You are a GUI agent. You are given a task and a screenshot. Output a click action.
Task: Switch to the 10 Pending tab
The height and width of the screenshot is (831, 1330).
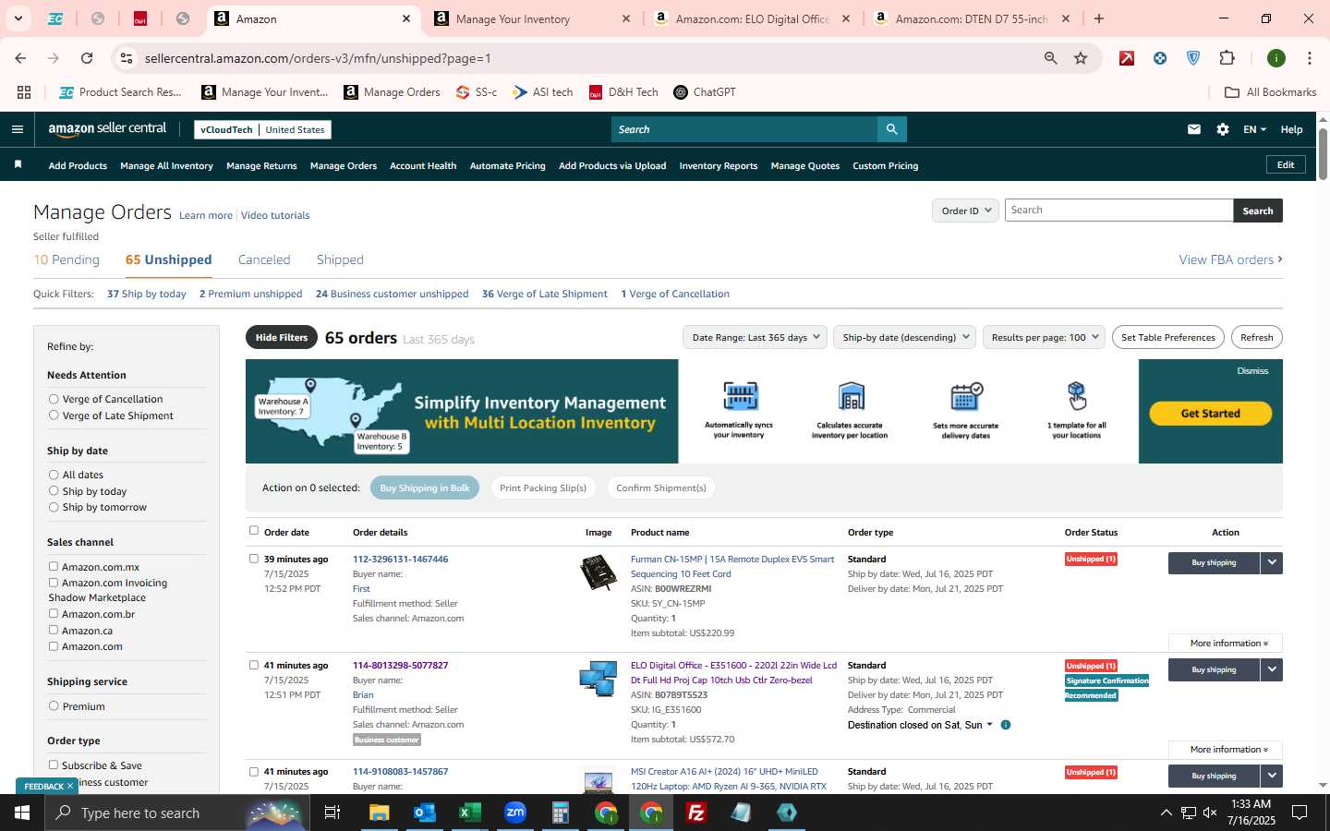66,259
